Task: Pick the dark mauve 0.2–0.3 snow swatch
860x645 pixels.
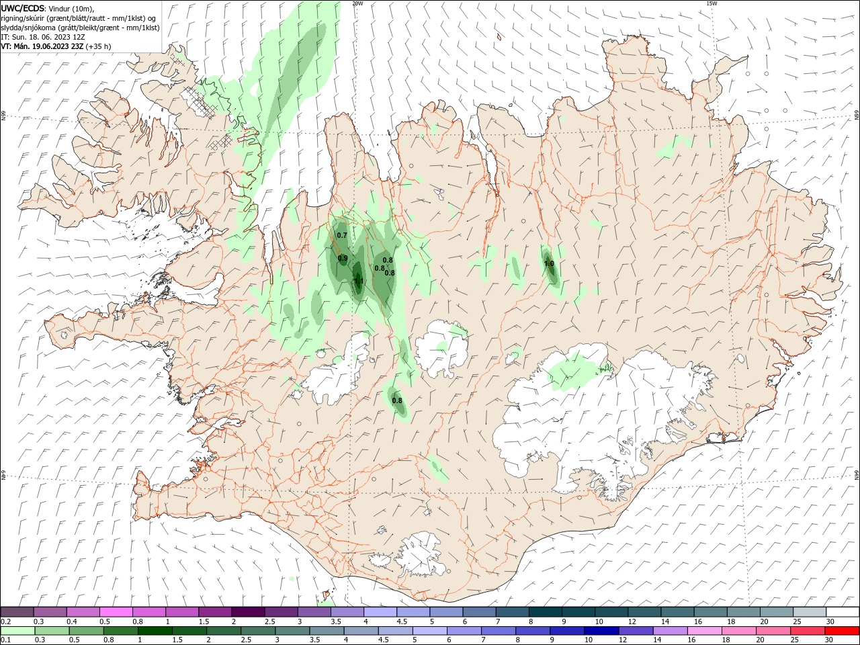Action: 17,611
